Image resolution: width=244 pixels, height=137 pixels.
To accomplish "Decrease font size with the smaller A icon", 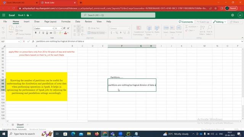I will click(x=68, y=28).
